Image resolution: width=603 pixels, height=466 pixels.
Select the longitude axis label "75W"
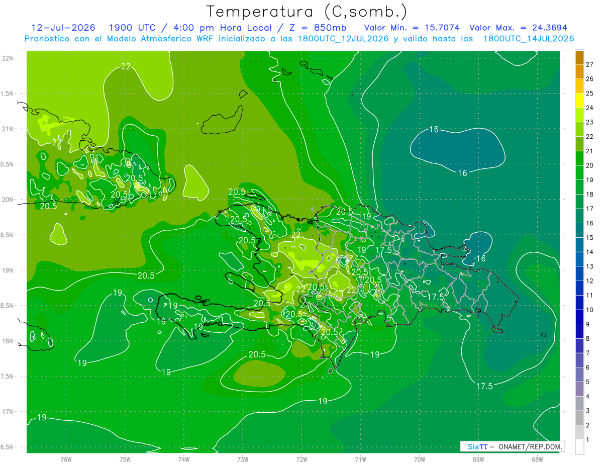coord(125,459)
